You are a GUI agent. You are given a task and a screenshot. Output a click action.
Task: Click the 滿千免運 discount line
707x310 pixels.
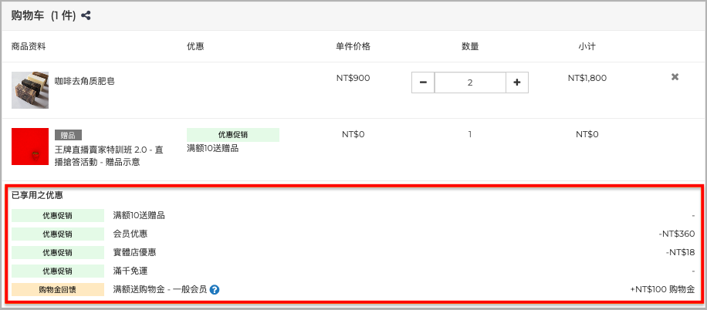(130, 271)
